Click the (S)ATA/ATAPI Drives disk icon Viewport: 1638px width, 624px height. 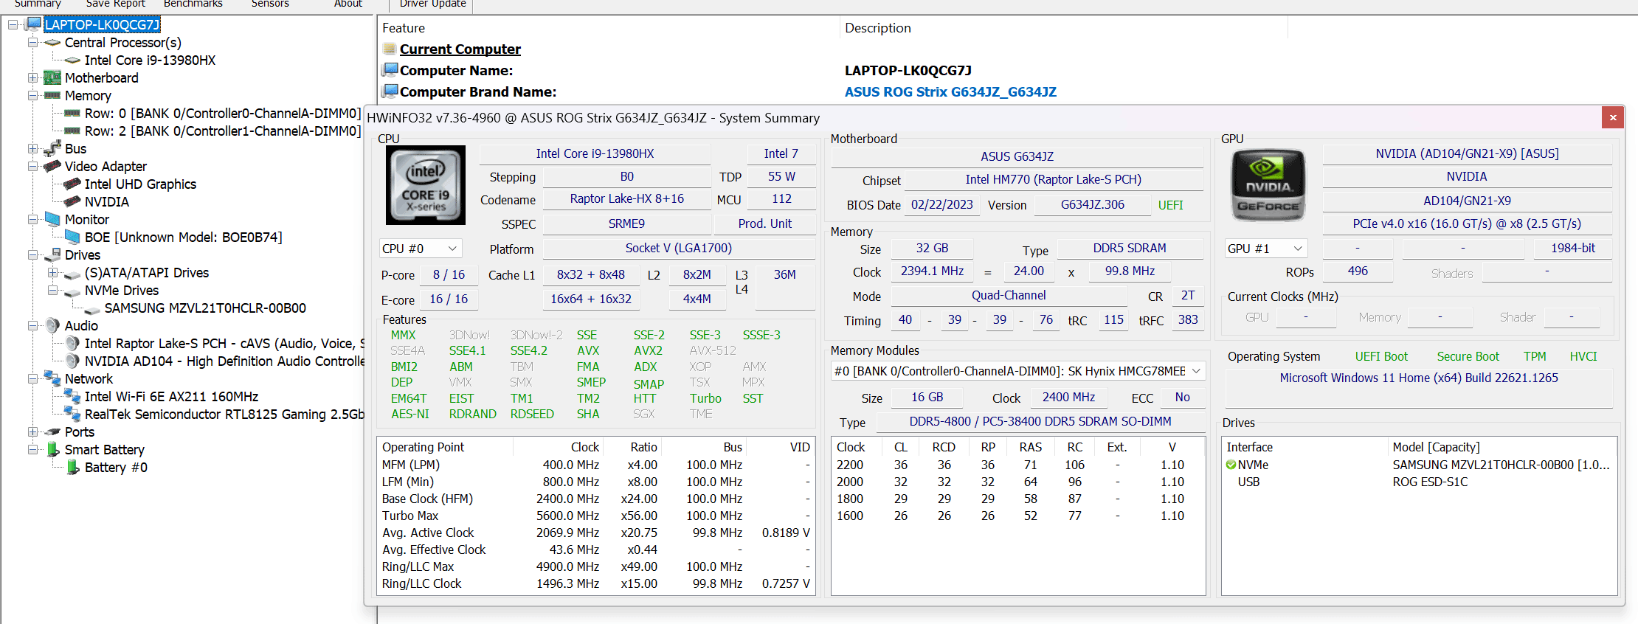click(72, 274)
